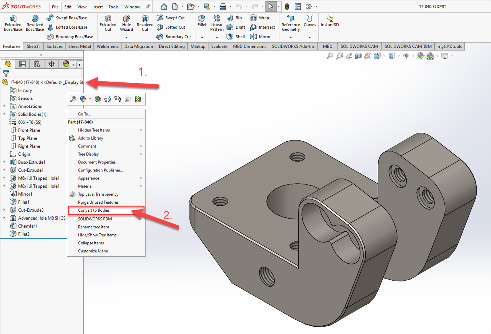Click Purge Unused Features... entry
This screenshot has width=491, height=334.
(x=106, y=202)
